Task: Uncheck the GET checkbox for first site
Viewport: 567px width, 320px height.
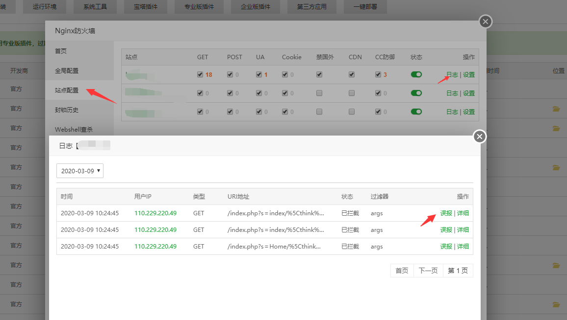Action: point(200,75)
